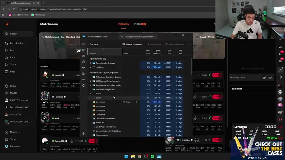Click FACEIT logo in sidebar
This screenshot has height=160, width=285.
7,24
